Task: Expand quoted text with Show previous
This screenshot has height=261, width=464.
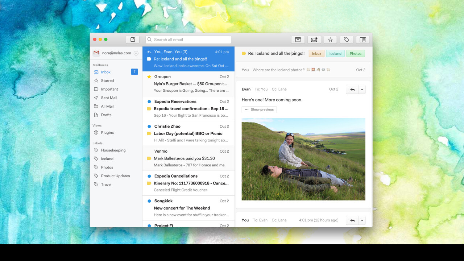Action: point(259,109)
